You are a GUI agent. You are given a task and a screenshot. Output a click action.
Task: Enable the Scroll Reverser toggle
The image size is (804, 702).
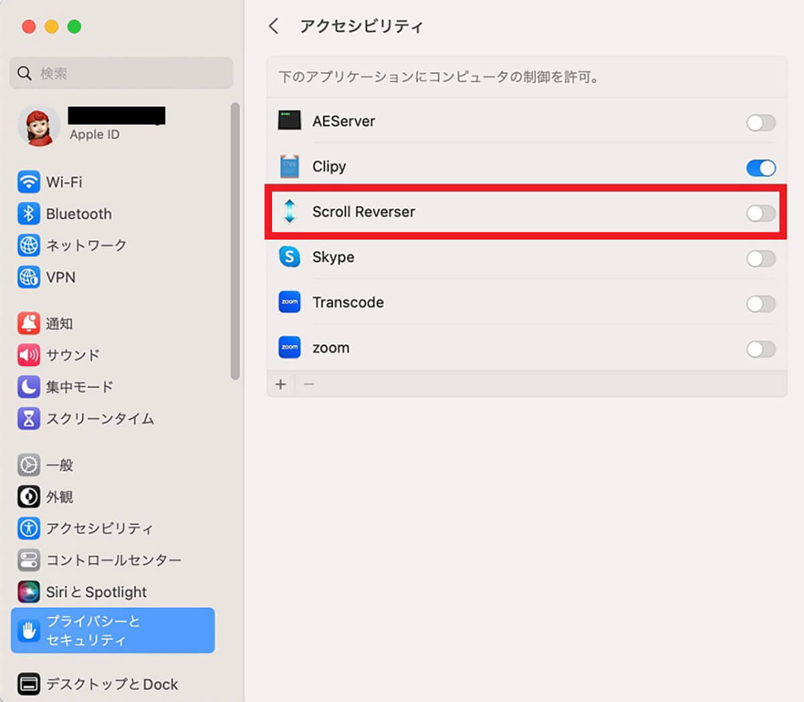pyautogui.click(x=761, y=213)
